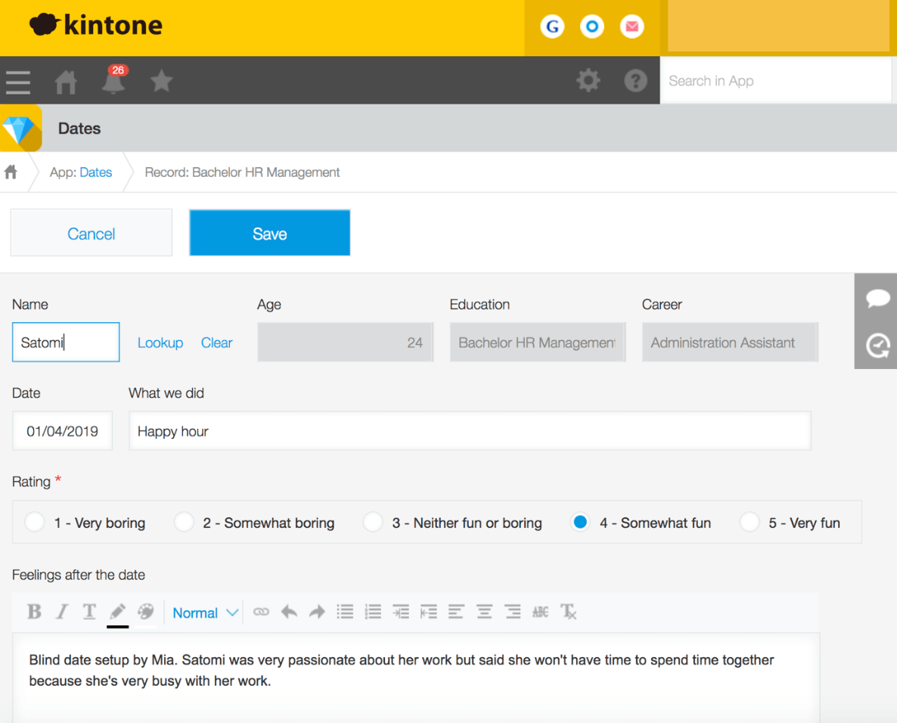The height and width of the screenshot is (723, 897).
Task: Click the Lookup link
Action: pyautogui.click(x=160, y=343)
